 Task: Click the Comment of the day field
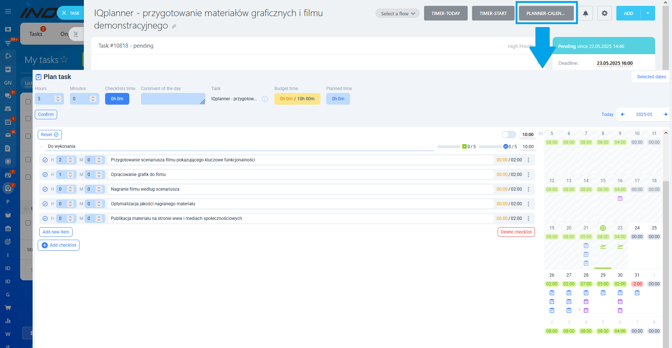coord(173,99)
